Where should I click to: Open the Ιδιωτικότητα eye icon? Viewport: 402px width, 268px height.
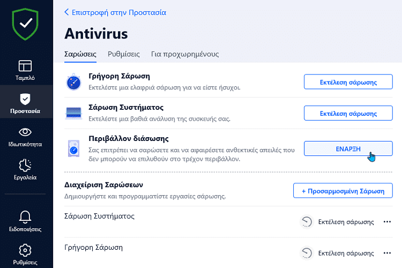25,132
